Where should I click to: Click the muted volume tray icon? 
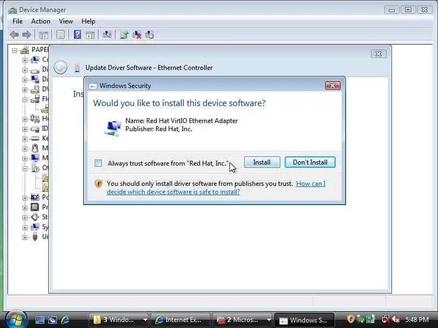pyautogui.click(x=396, y=319)
